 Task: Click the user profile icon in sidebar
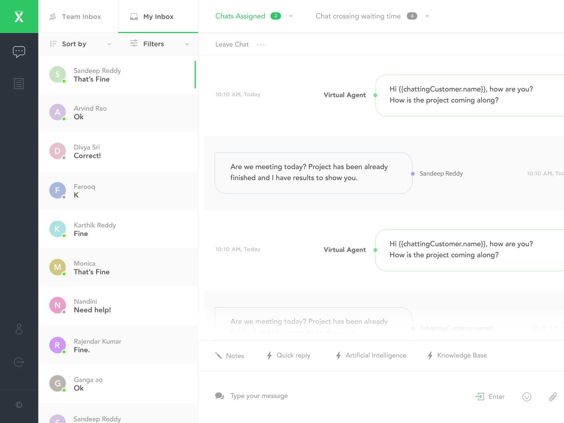pos(19,329)
